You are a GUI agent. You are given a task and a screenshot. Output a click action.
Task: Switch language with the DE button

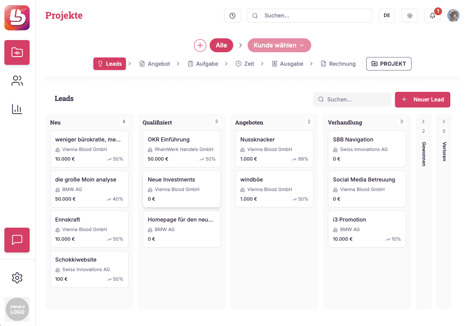coord(387,16)
